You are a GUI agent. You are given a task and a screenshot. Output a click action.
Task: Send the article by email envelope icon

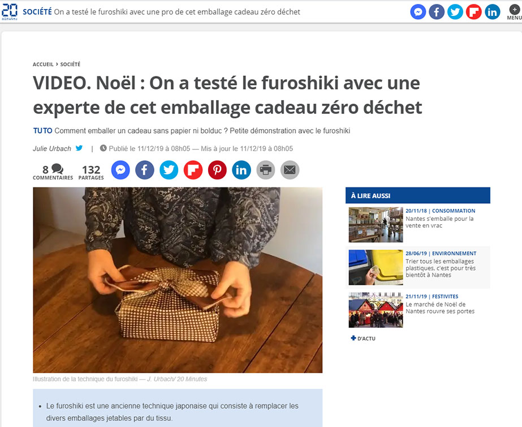[x=290, y=170]
